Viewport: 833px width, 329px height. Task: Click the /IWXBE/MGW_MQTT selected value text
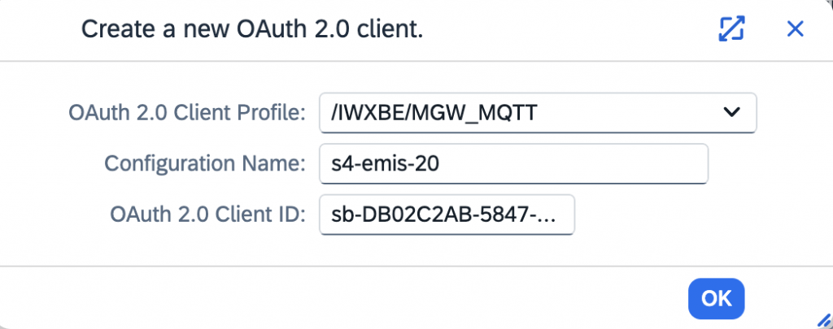434,113
